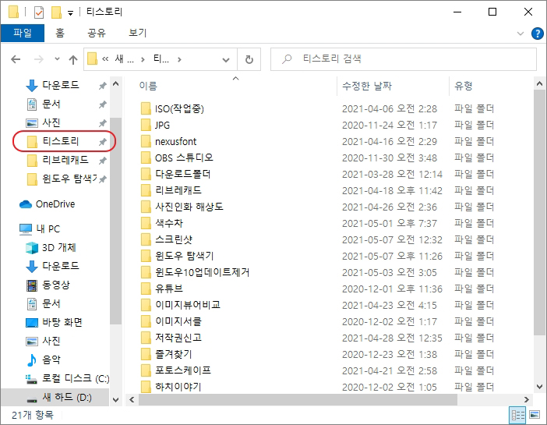Click the horizontal scrollbar right arrow

click(527, 399)
